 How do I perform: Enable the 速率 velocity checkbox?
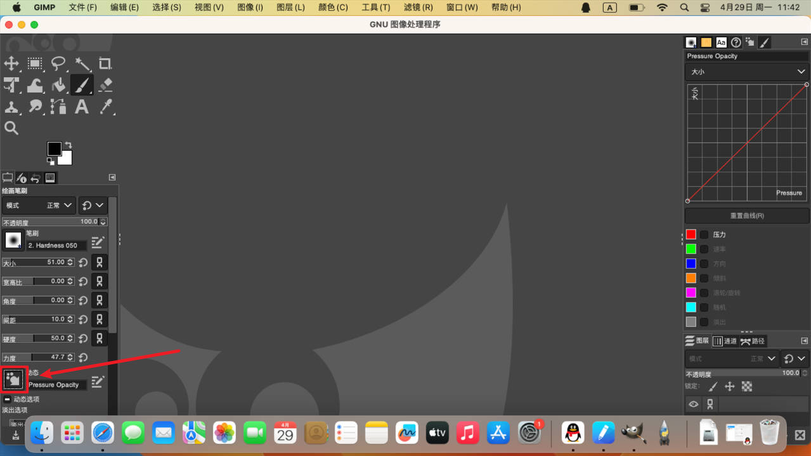[704, 249]
